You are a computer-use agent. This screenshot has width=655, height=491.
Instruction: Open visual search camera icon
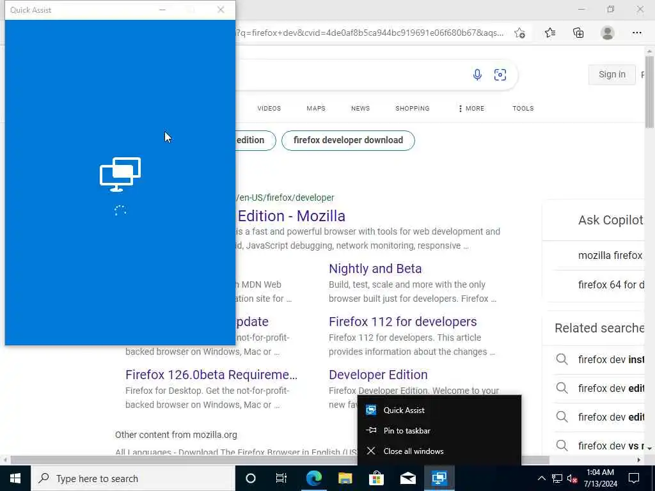500,75
